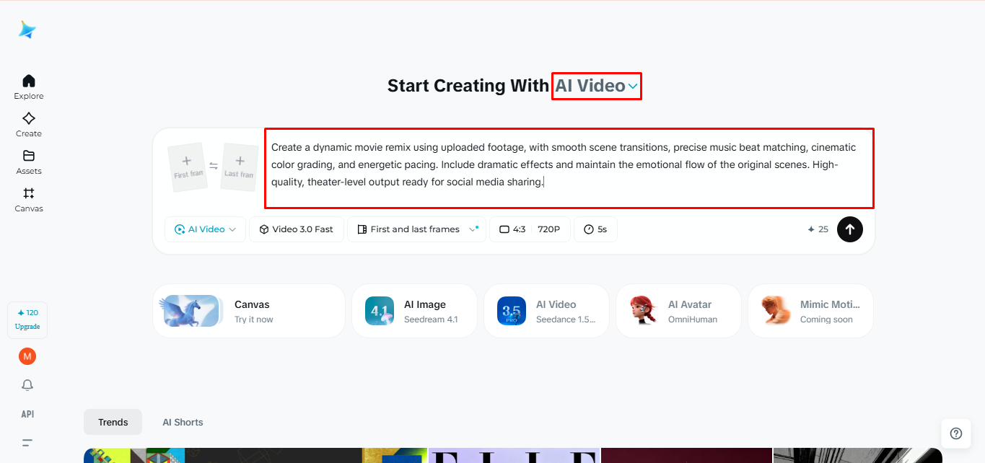Open help via the question mark button
This screenshot has width=985, height=463.
tap(956, 433)
